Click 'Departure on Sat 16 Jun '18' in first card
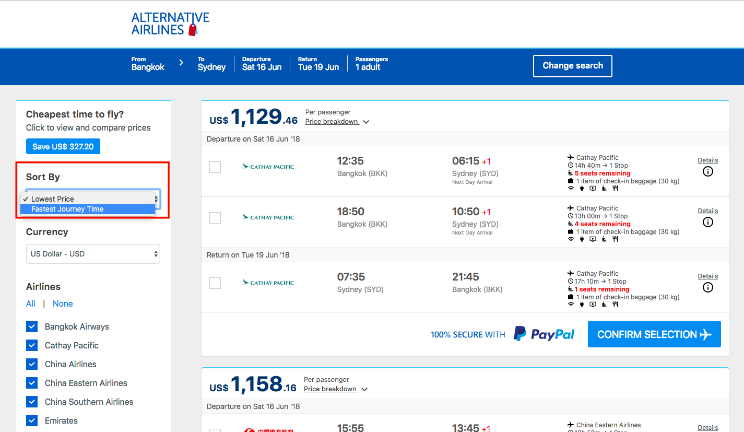The image size is (744, 432). coord(253,139)
